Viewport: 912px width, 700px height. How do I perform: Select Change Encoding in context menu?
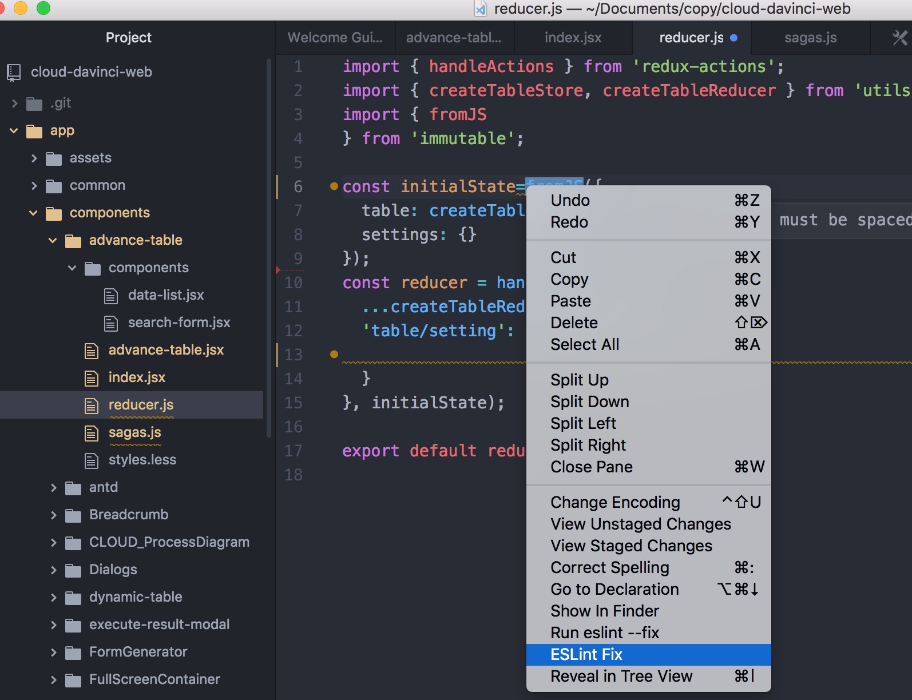[x=648, y=503]
